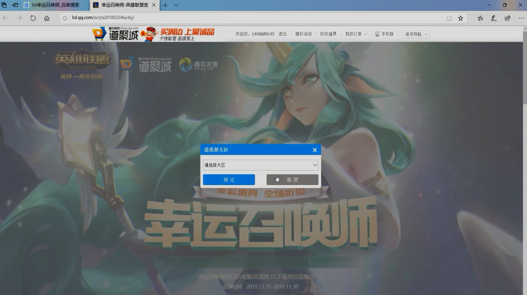Click the 腾讯充值 logo
Screen dimensions: 527x295
tap(198, 64)
